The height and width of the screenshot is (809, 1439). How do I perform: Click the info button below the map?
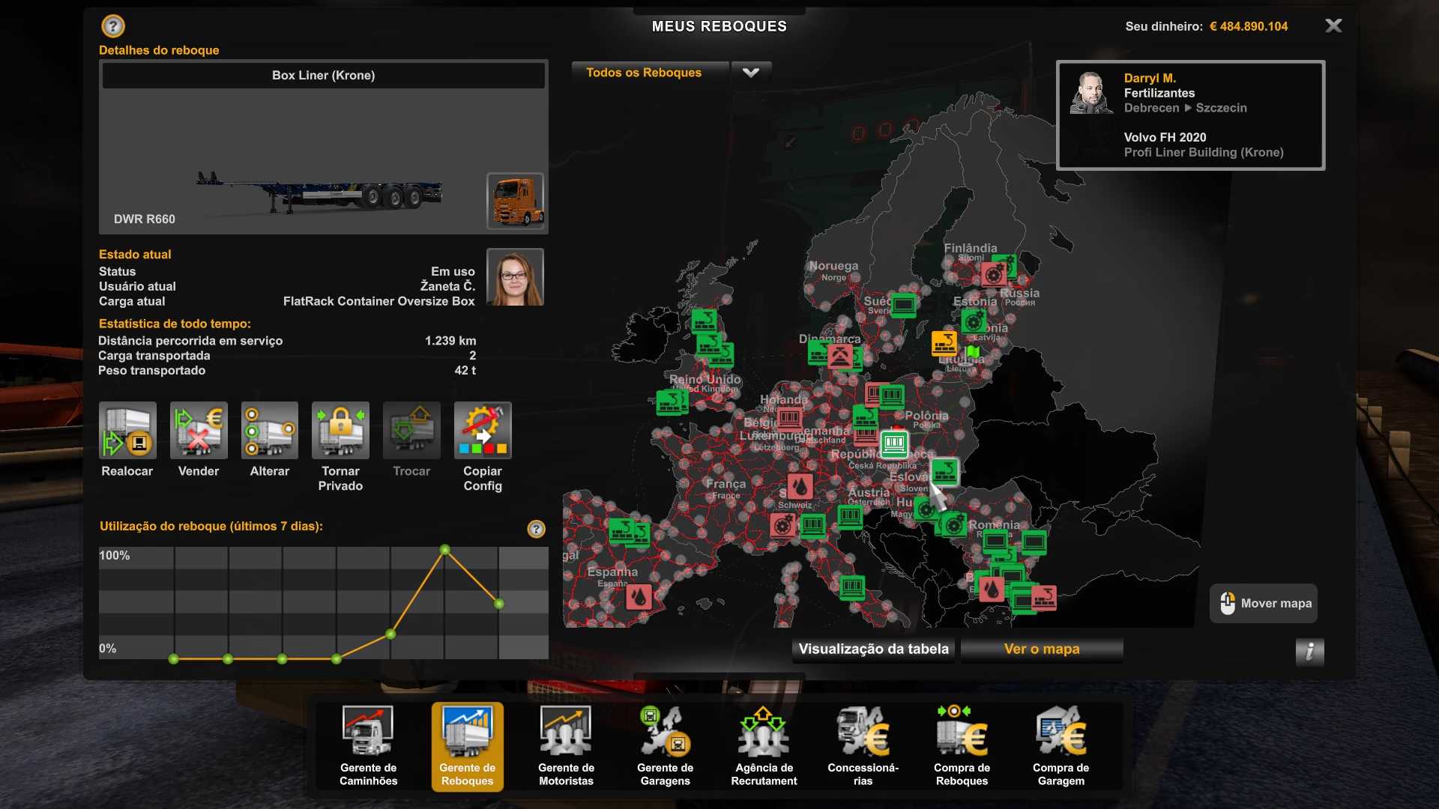[x=1309, y=652]
